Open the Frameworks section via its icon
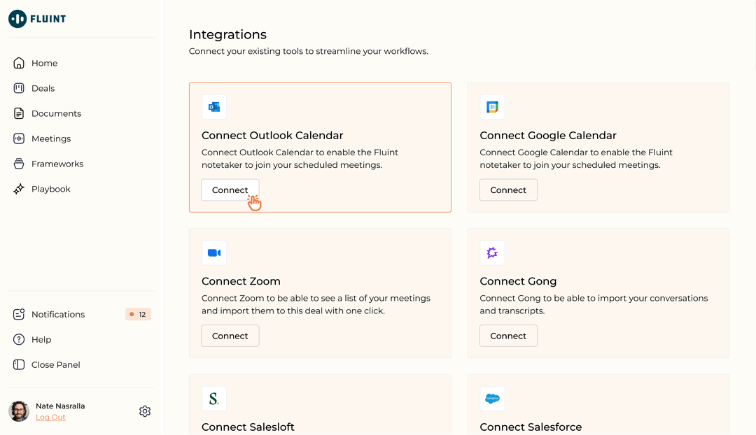Viewport: 756px width, 435px height. point(19,164)
